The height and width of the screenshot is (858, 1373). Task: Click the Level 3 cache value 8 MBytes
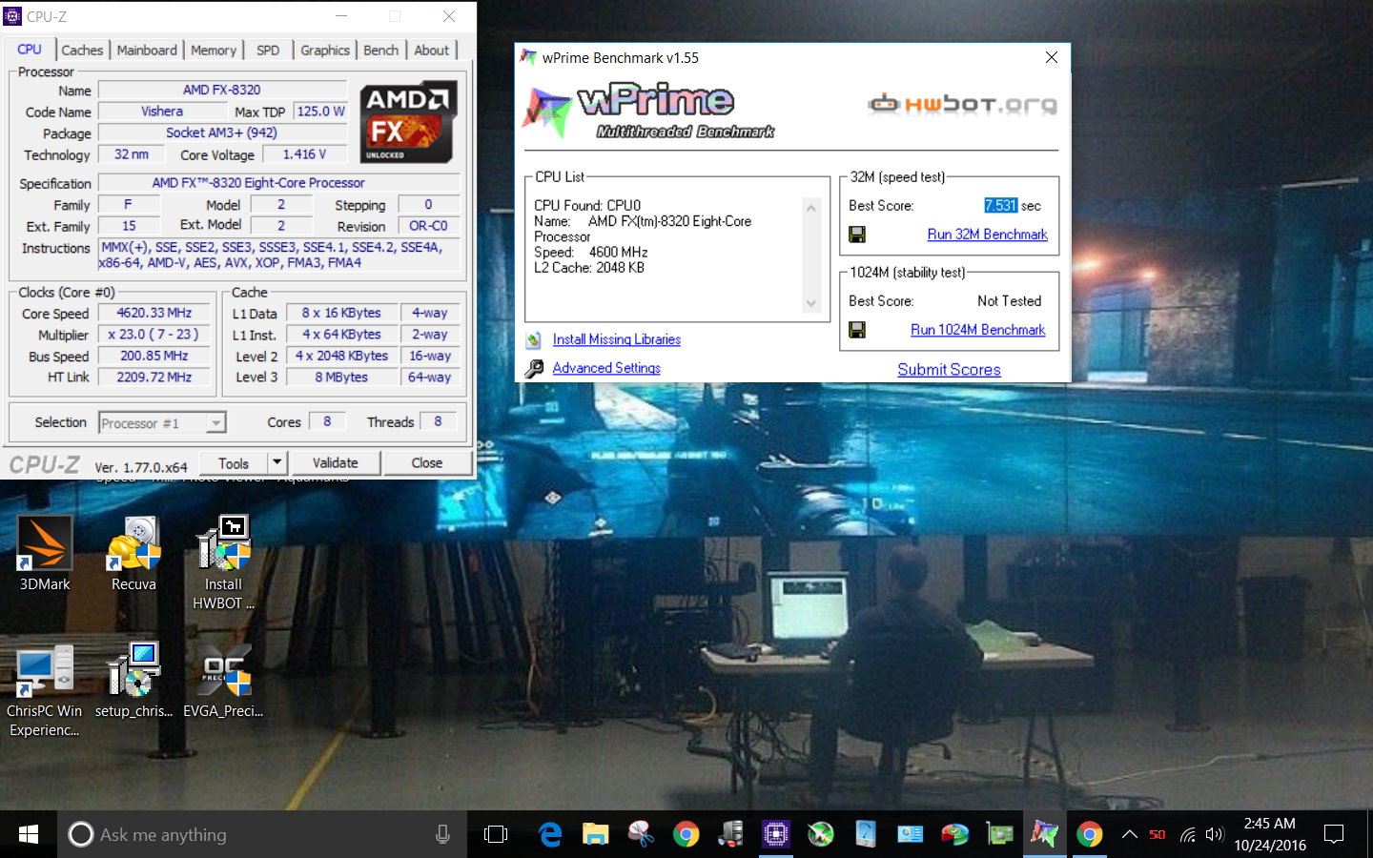pos(341,378)
